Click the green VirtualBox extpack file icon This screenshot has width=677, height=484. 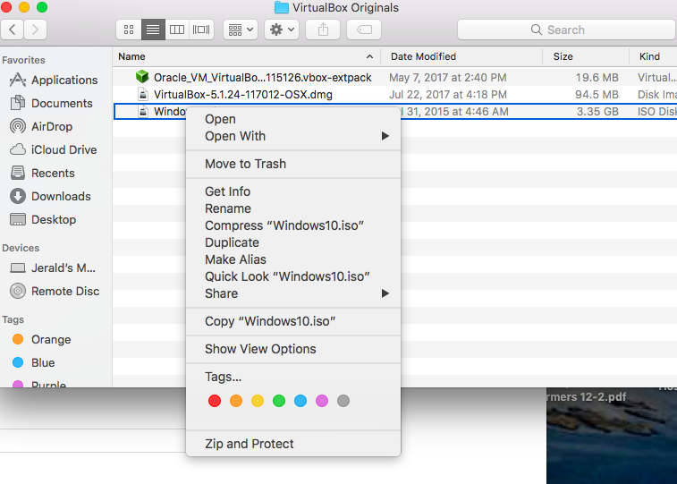coord(142,77)
